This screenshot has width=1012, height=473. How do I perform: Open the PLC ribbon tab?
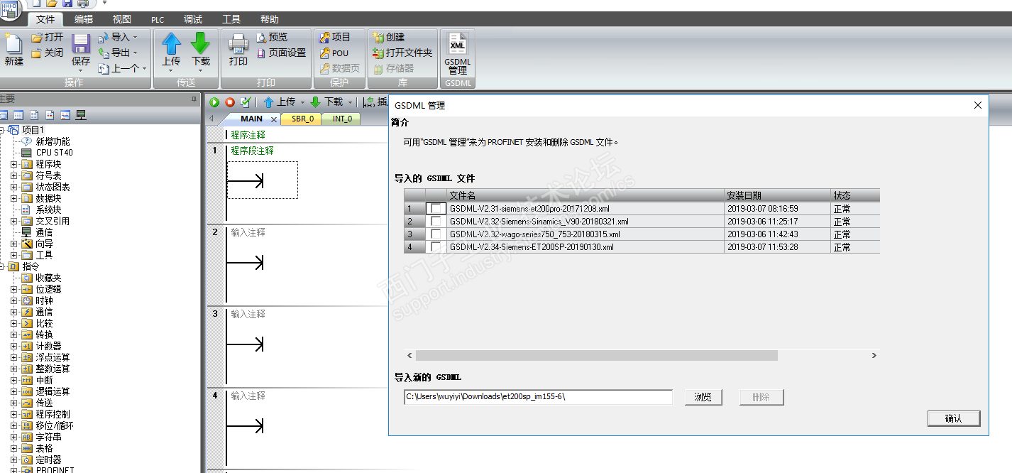pyautogui.click(x=158, y=20)
